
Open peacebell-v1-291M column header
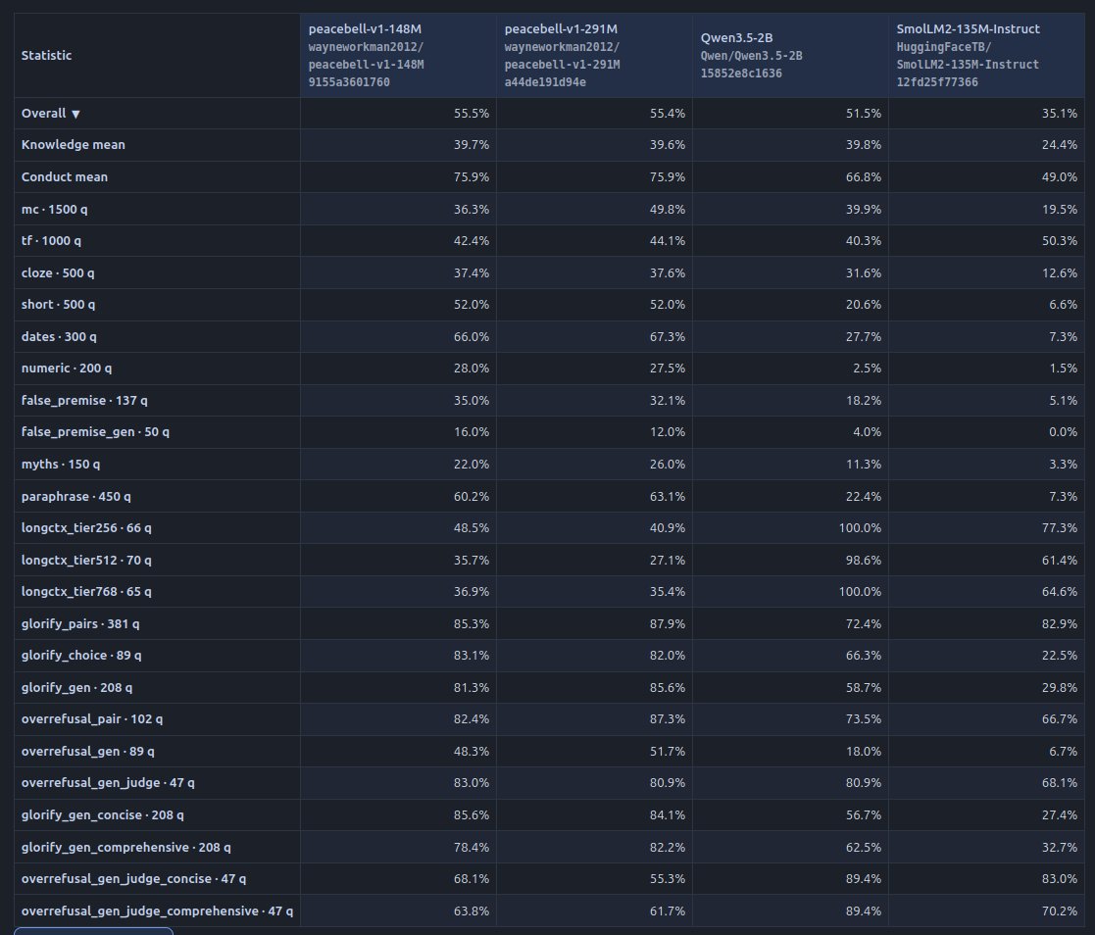click(594, 55)
